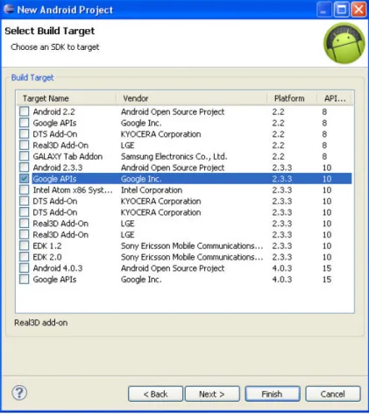Viewport: 369px width, 414px height.
Task: Select the 'Intel Atom x86 Syst...' target name
Action: pyautogui.click(x=73, y=190)
